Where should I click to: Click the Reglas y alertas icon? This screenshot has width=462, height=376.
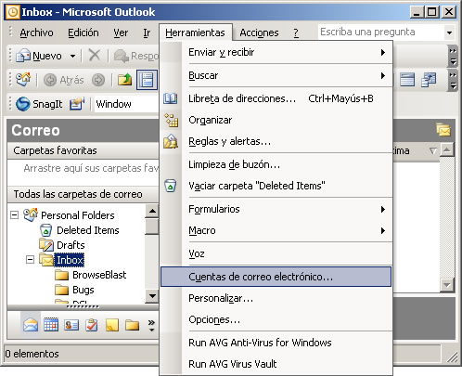[x=171, y=141]
